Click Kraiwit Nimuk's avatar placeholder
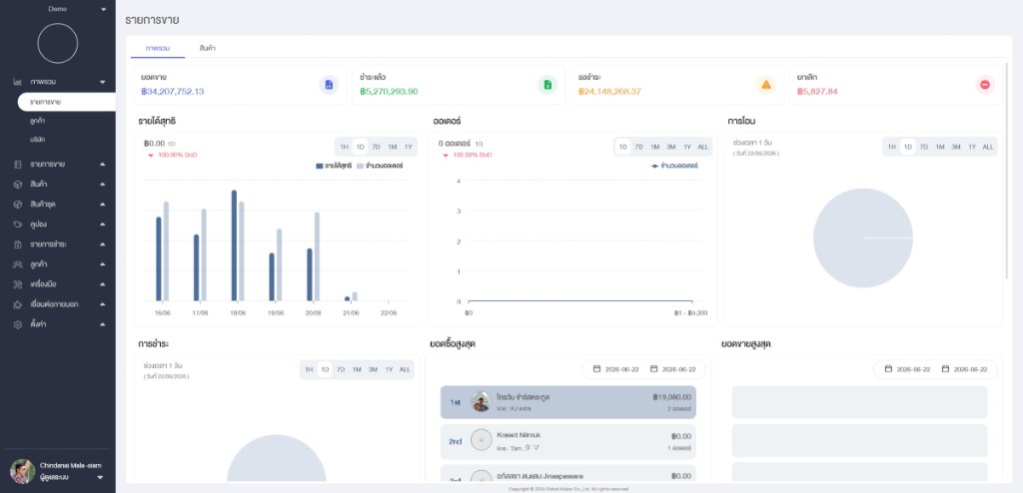1023x493 pixels. (x=481, y=440)
